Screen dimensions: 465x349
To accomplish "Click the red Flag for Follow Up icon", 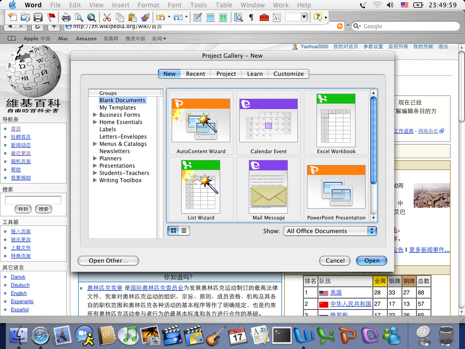I will pyautogui.click(x=51, y=18).
